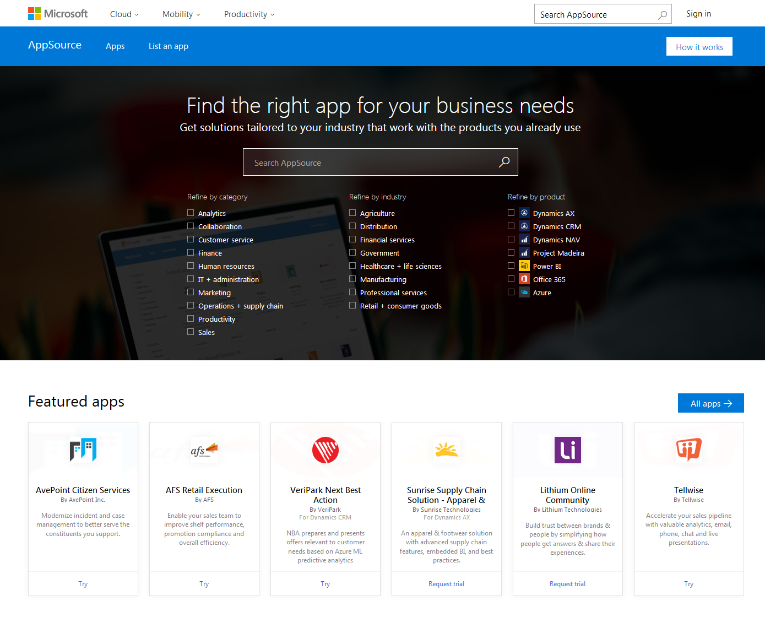Open the Tellwise app title
Viewport: 765px width, 617px height.
click(x=689, y=490)
